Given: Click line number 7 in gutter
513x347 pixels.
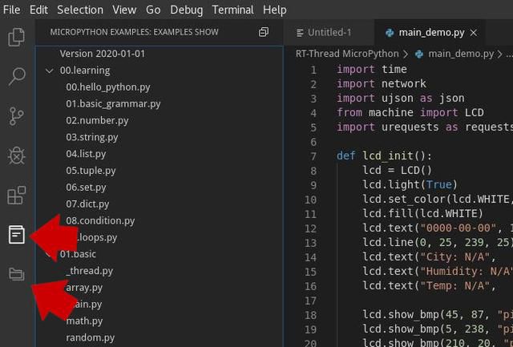Looking at the screenshot, I should point(313,156).
